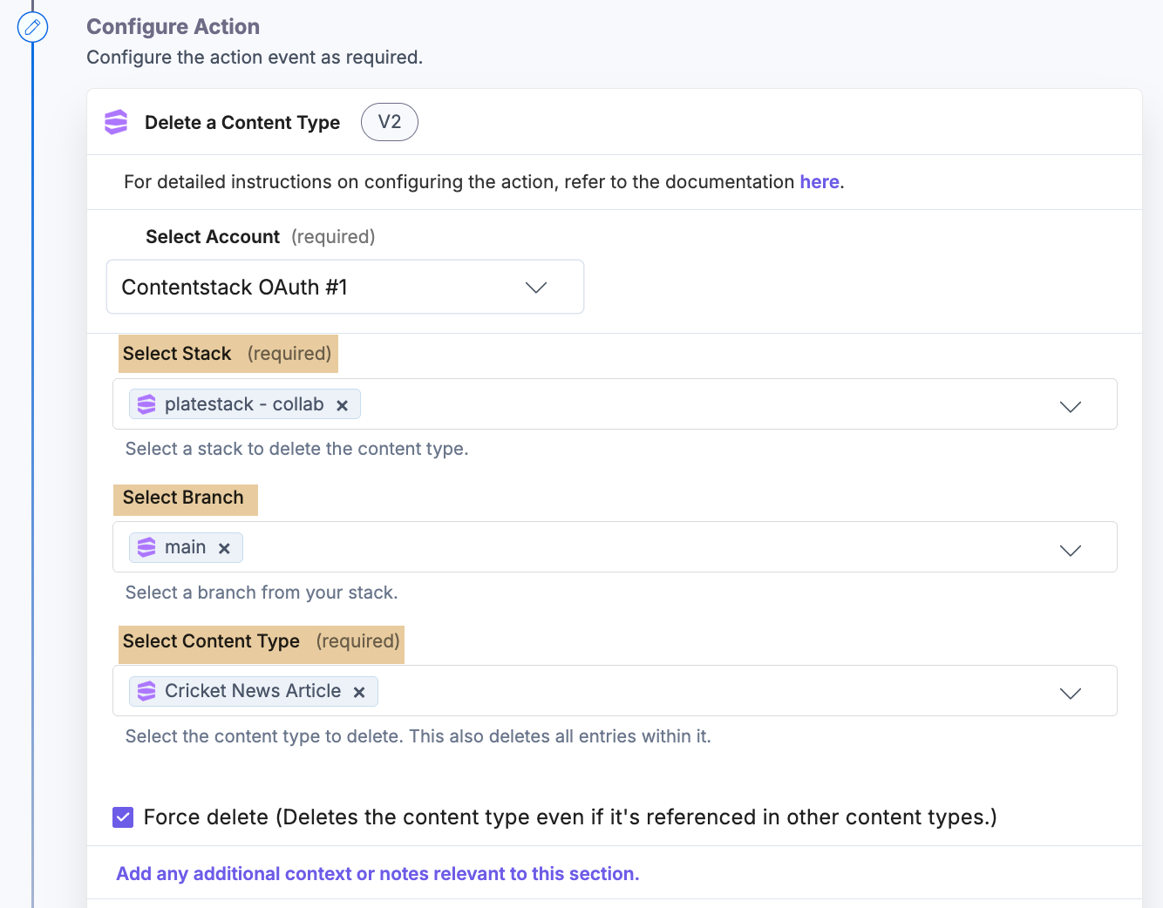The image size is (1163, 908).
Task: Click the stack icon in platestack - collab chip
Action: point(146,404)
